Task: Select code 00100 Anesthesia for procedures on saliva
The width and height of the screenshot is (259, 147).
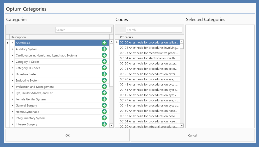Action: [149, 42]
